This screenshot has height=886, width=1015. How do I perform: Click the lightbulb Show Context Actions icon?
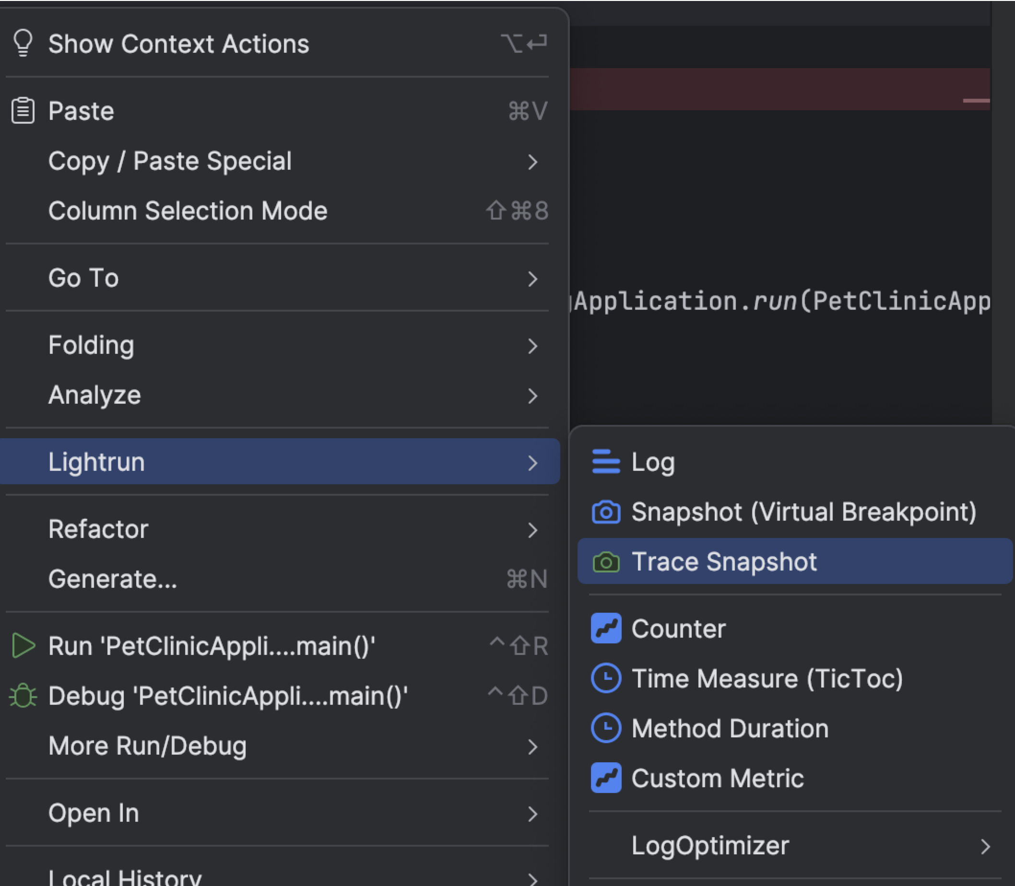(23, 43)
